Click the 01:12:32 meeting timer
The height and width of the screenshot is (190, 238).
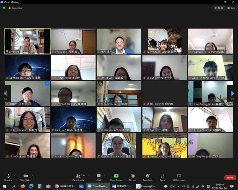click(219, 8)
